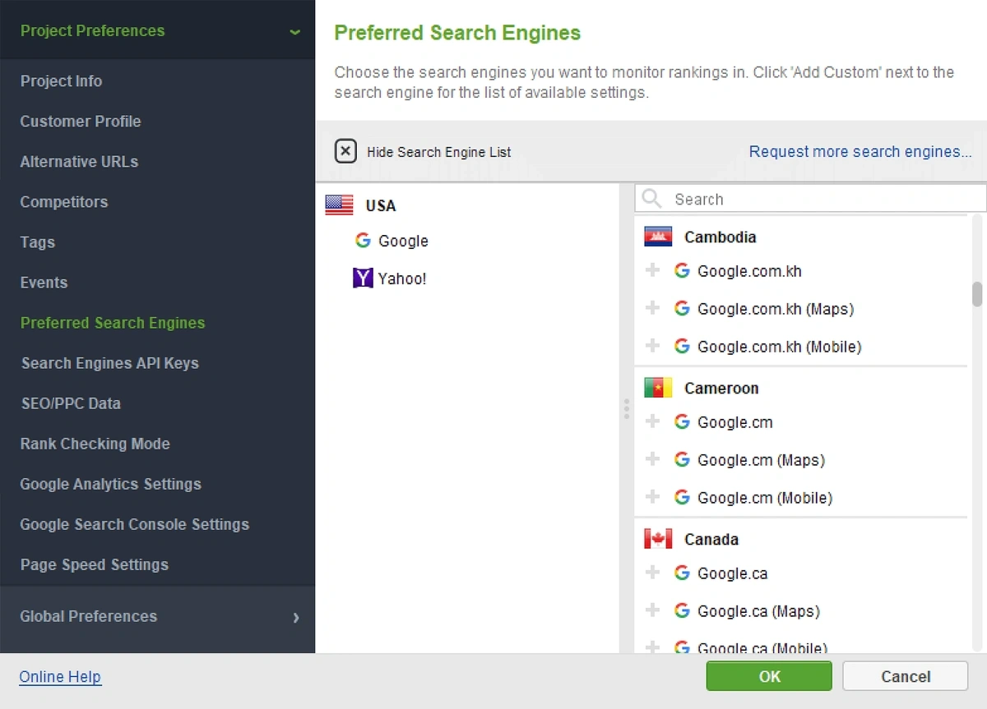
Task: Click the plus icon next to Google.com.kh
Action: click(x=653, y=270)
